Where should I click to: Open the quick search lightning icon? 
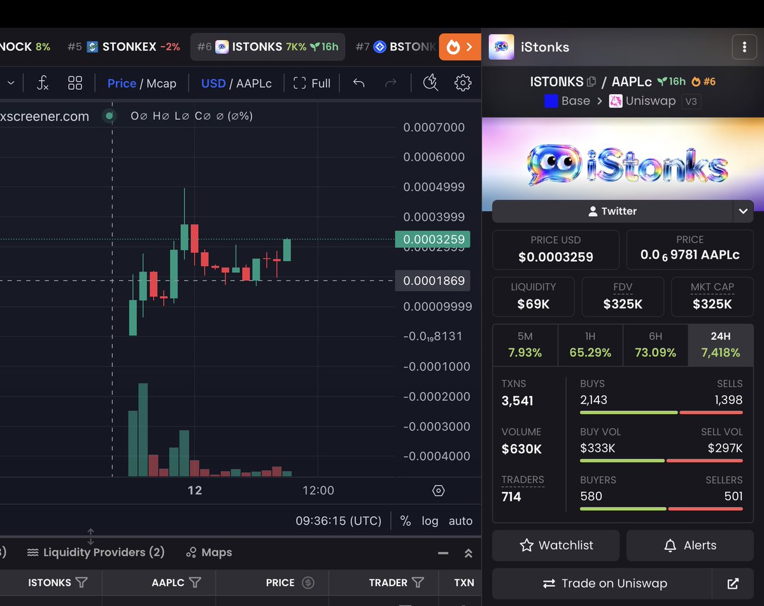[x=431, y=83]
